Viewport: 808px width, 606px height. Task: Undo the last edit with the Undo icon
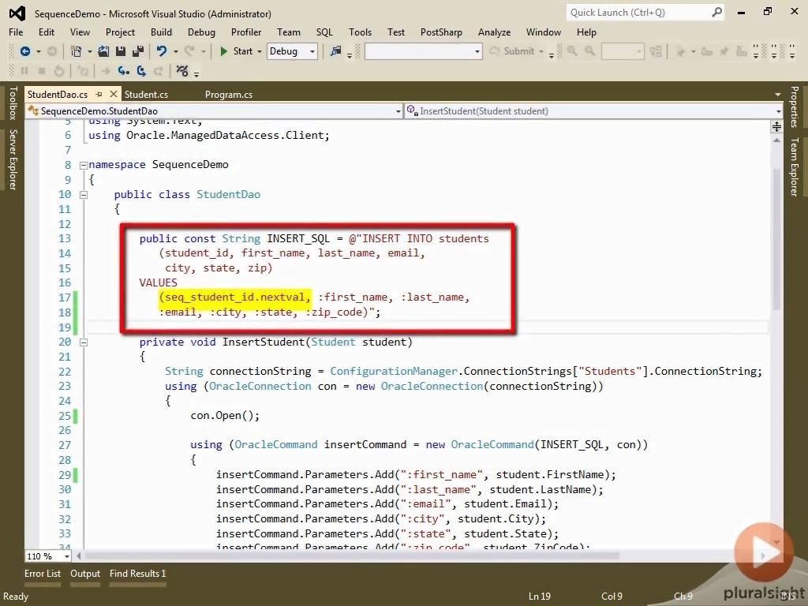point(162,51)
